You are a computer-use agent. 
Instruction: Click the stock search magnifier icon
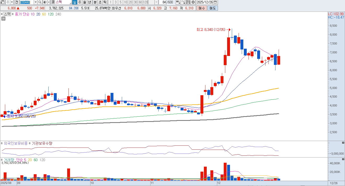click(40, 2)
